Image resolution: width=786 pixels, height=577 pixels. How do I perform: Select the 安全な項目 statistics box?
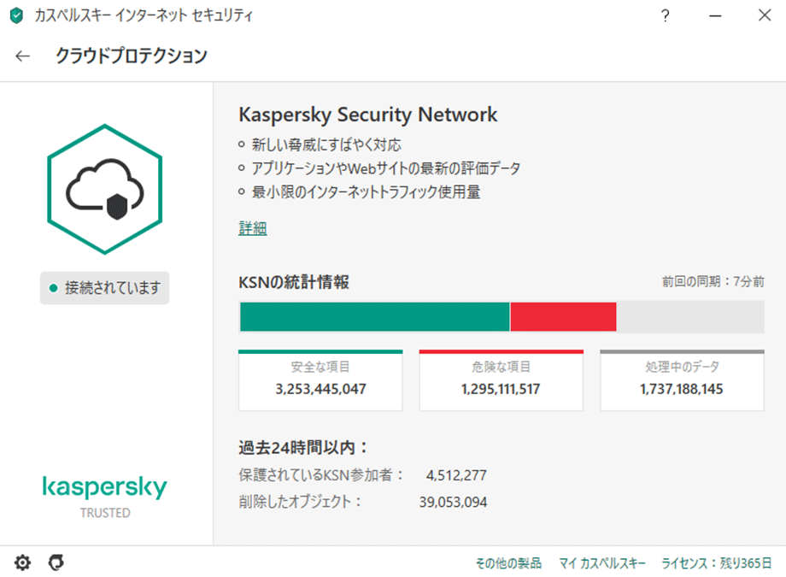320,380
